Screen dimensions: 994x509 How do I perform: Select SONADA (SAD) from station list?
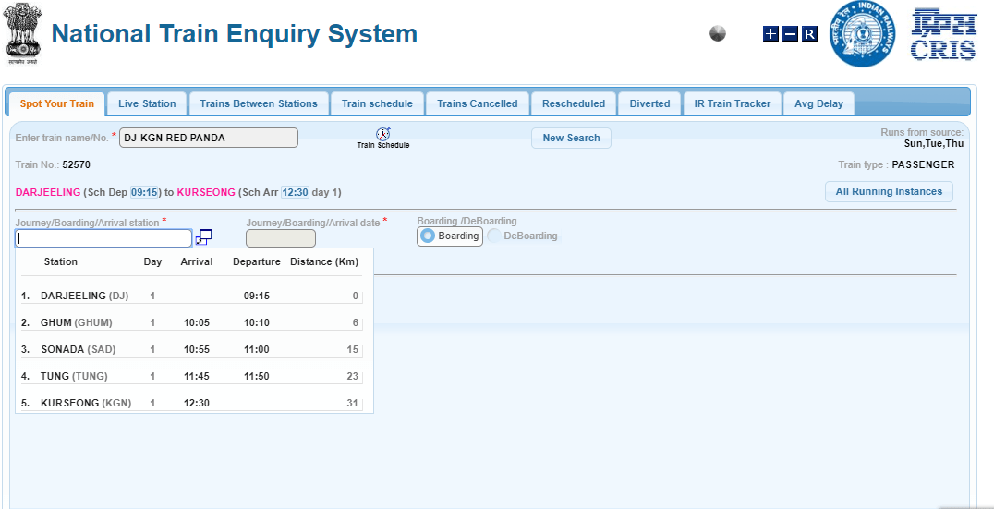(x=191, y=350)
